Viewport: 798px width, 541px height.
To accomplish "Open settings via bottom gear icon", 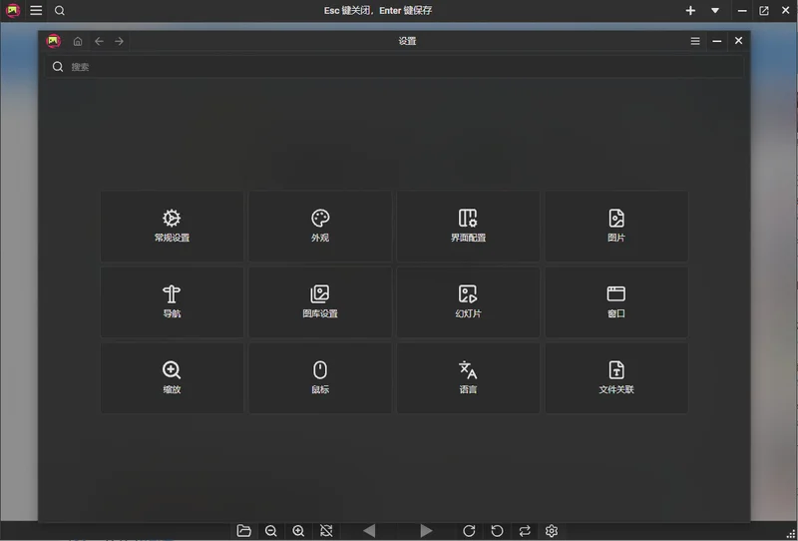I will [x=552, y=531].
